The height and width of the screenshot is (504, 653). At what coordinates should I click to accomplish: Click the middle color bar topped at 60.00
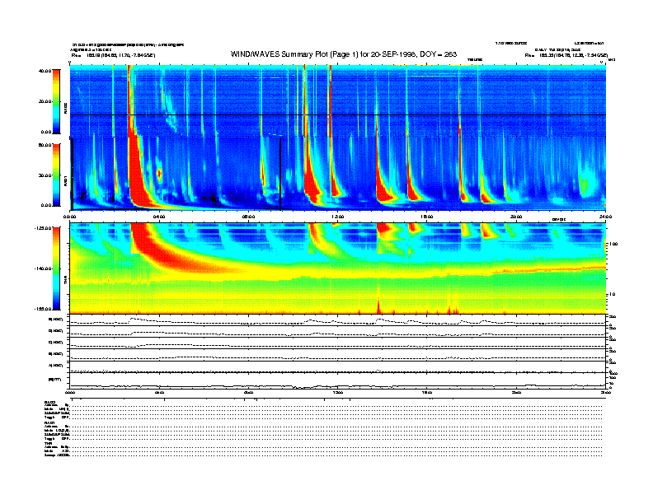tap(56, 175)
